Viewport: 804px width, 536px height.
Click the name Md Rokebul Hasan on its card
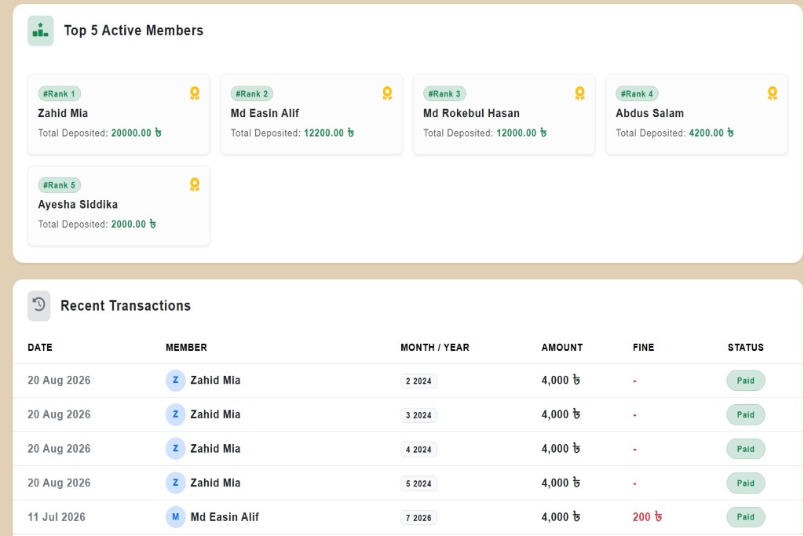pyautogui.click(x=471, y=113)
